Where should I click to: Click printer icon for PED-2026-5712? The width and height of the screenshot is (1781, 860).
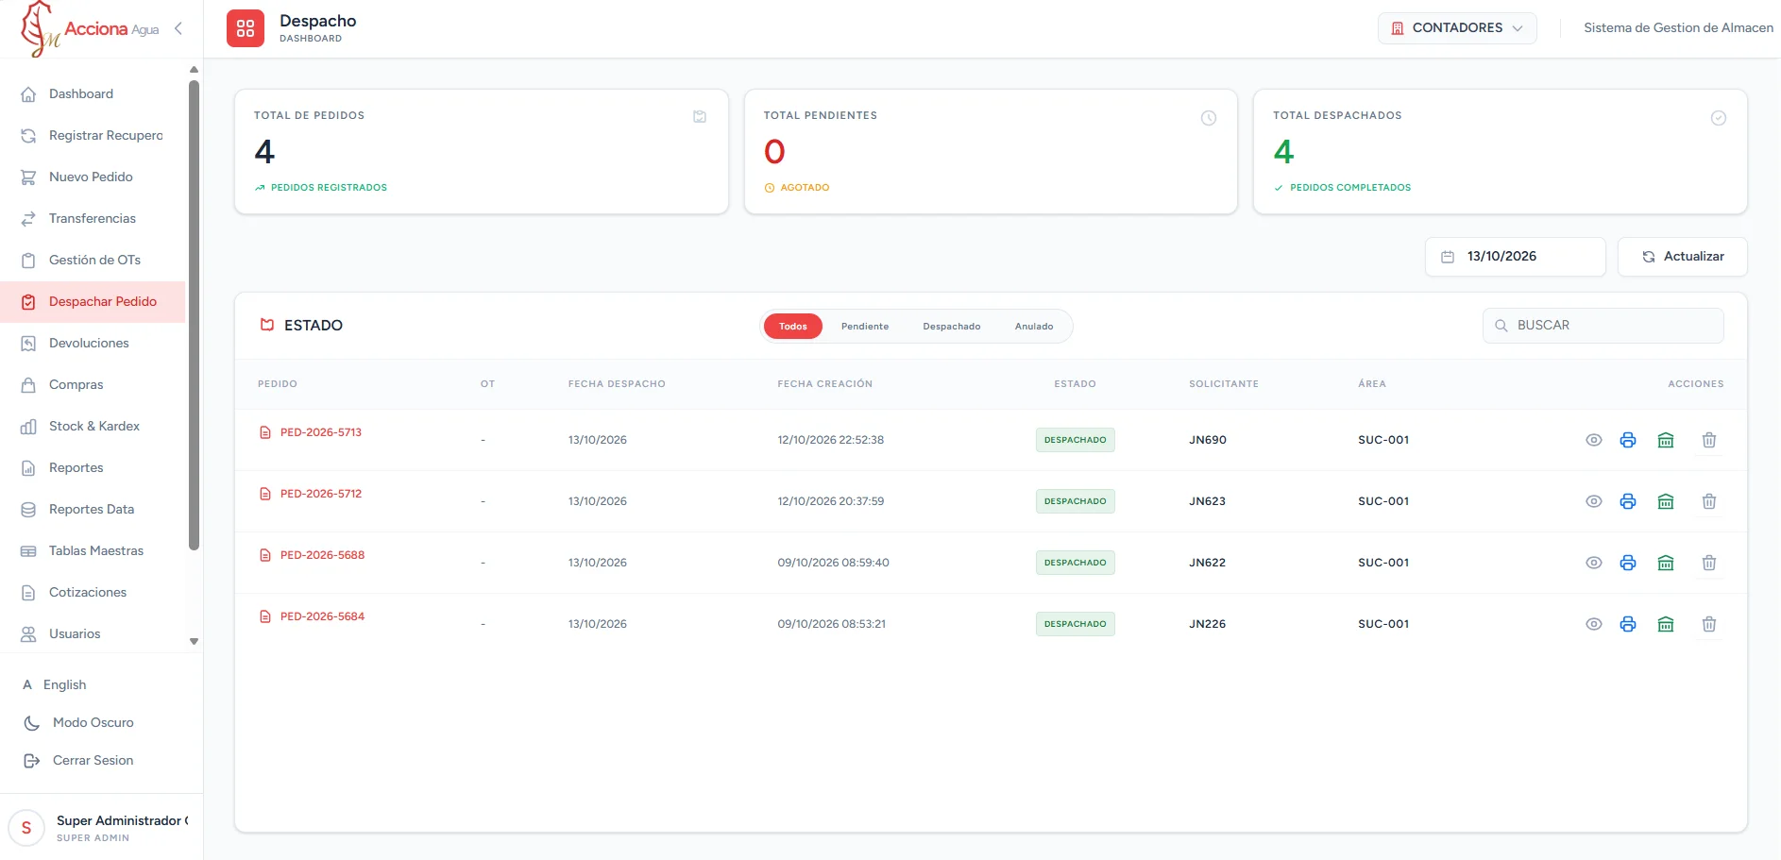coord(1628,501)
